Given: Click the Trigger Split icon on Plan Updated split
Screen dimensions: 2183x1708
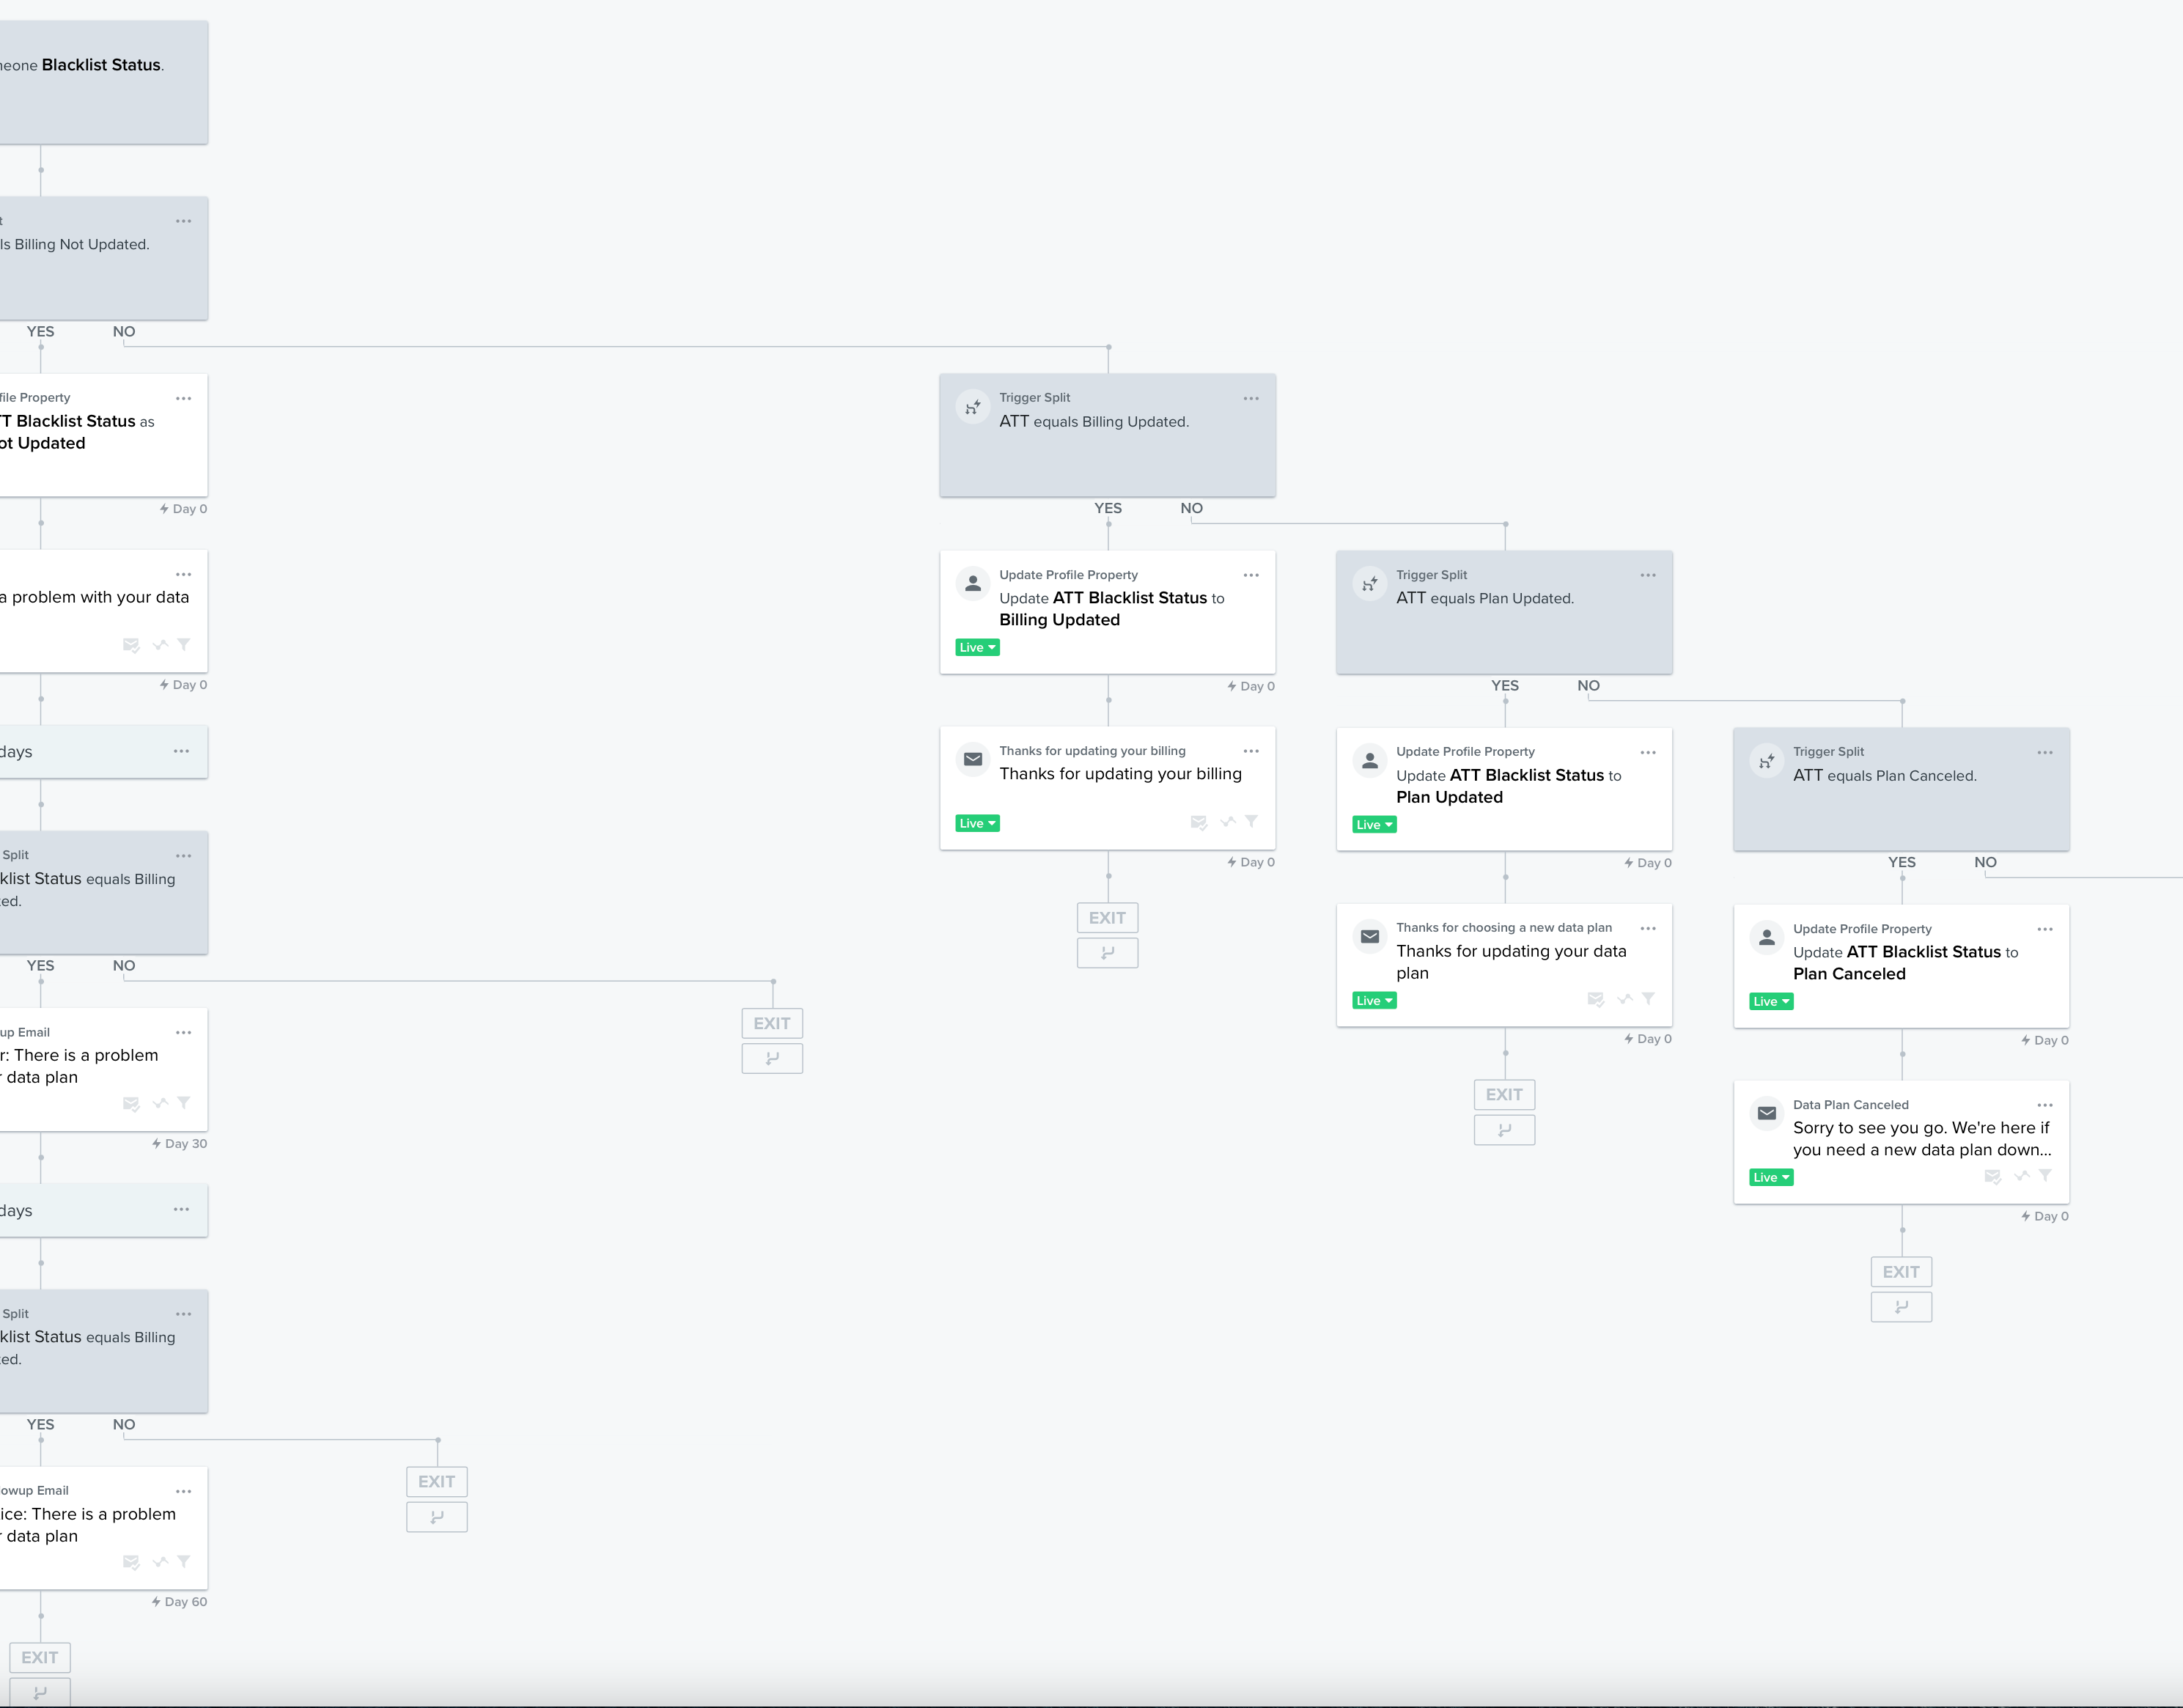Looking at the screenshot, I should click(x=1369, y=584).
